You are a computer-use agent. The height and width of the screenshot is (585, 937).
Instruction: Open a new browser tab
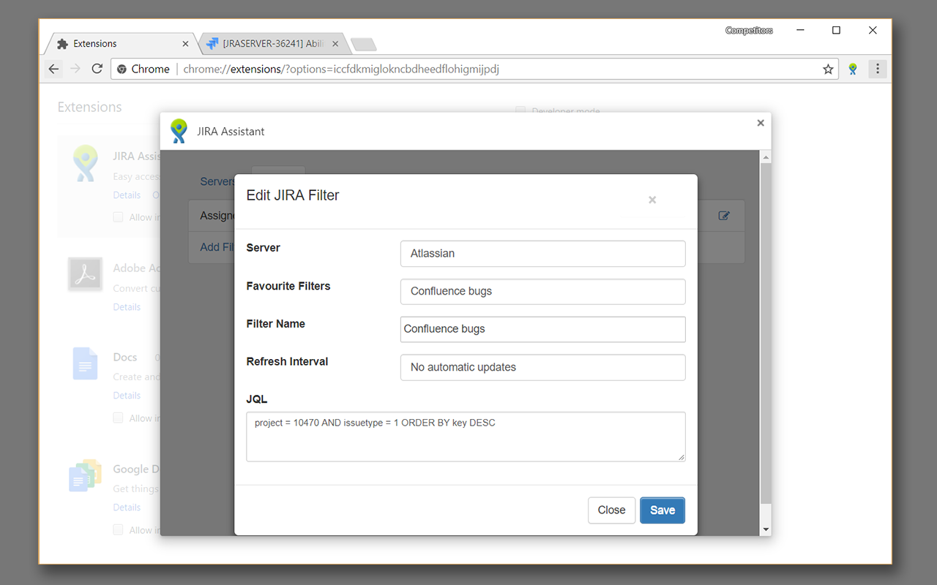pos(364,45)
